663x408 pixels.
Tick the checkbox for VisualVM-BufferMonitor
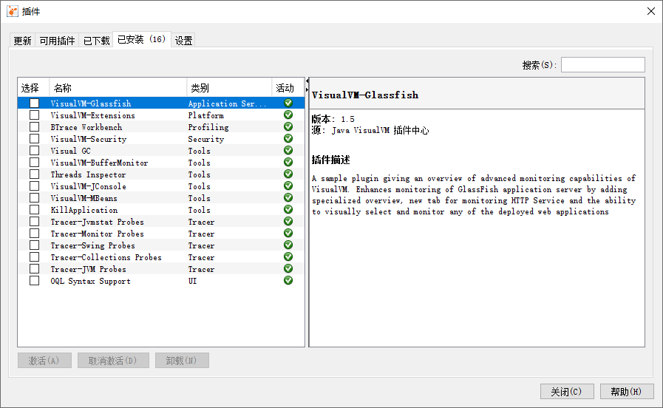(34, 163)
